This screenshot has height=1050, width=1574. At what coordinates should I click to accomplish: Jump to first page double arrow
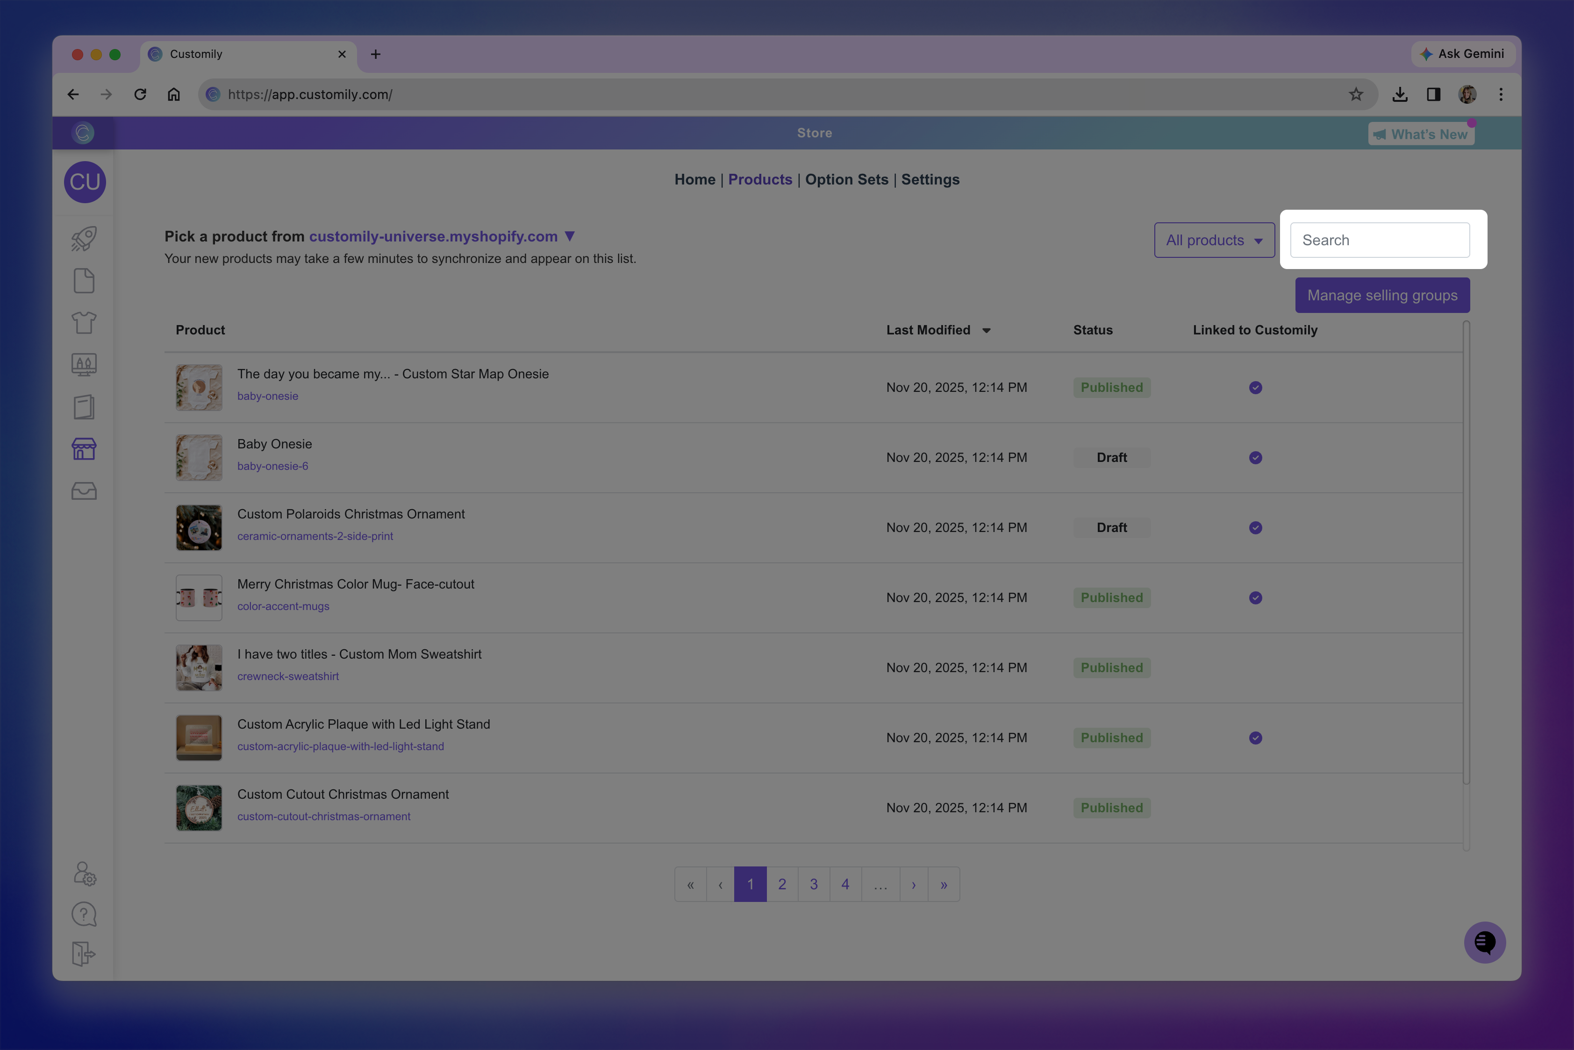tap(690, 884)
